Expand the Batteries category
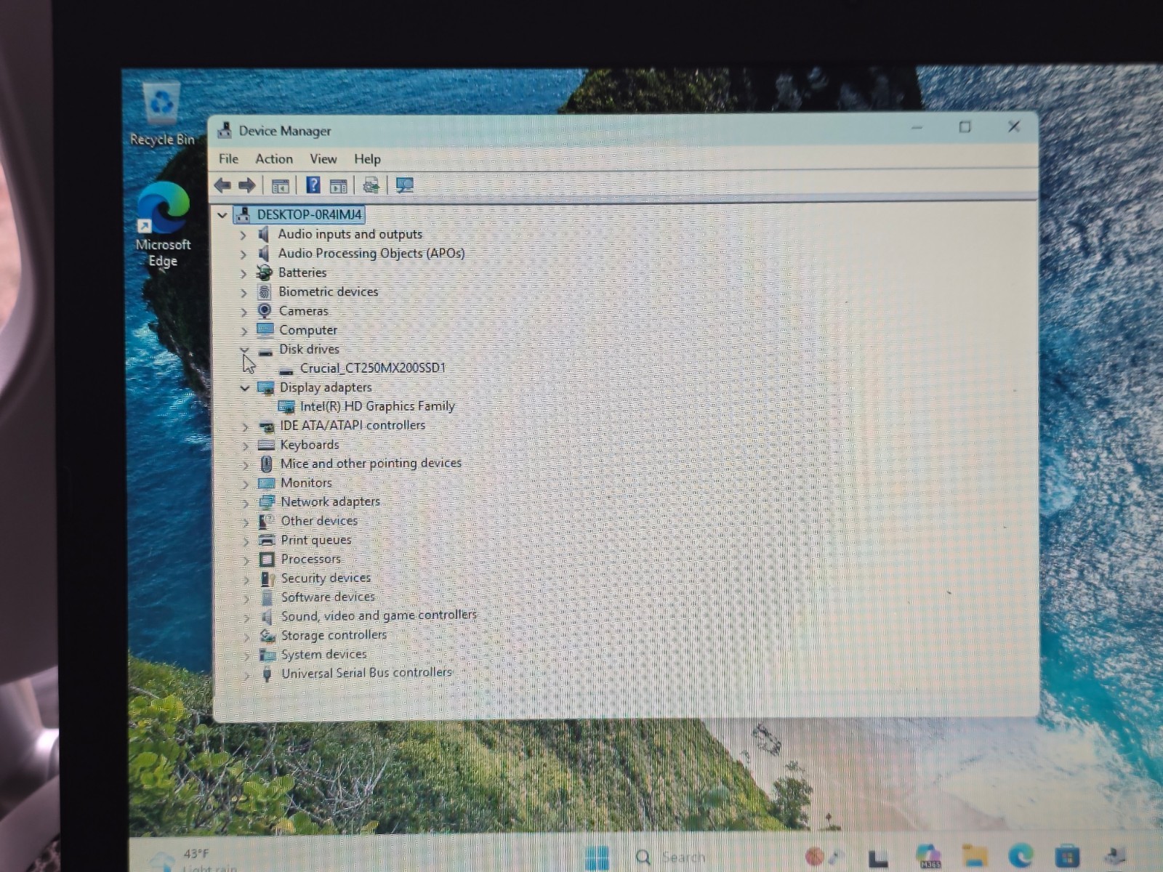1163x872 pixels. (x=244, y=273)
